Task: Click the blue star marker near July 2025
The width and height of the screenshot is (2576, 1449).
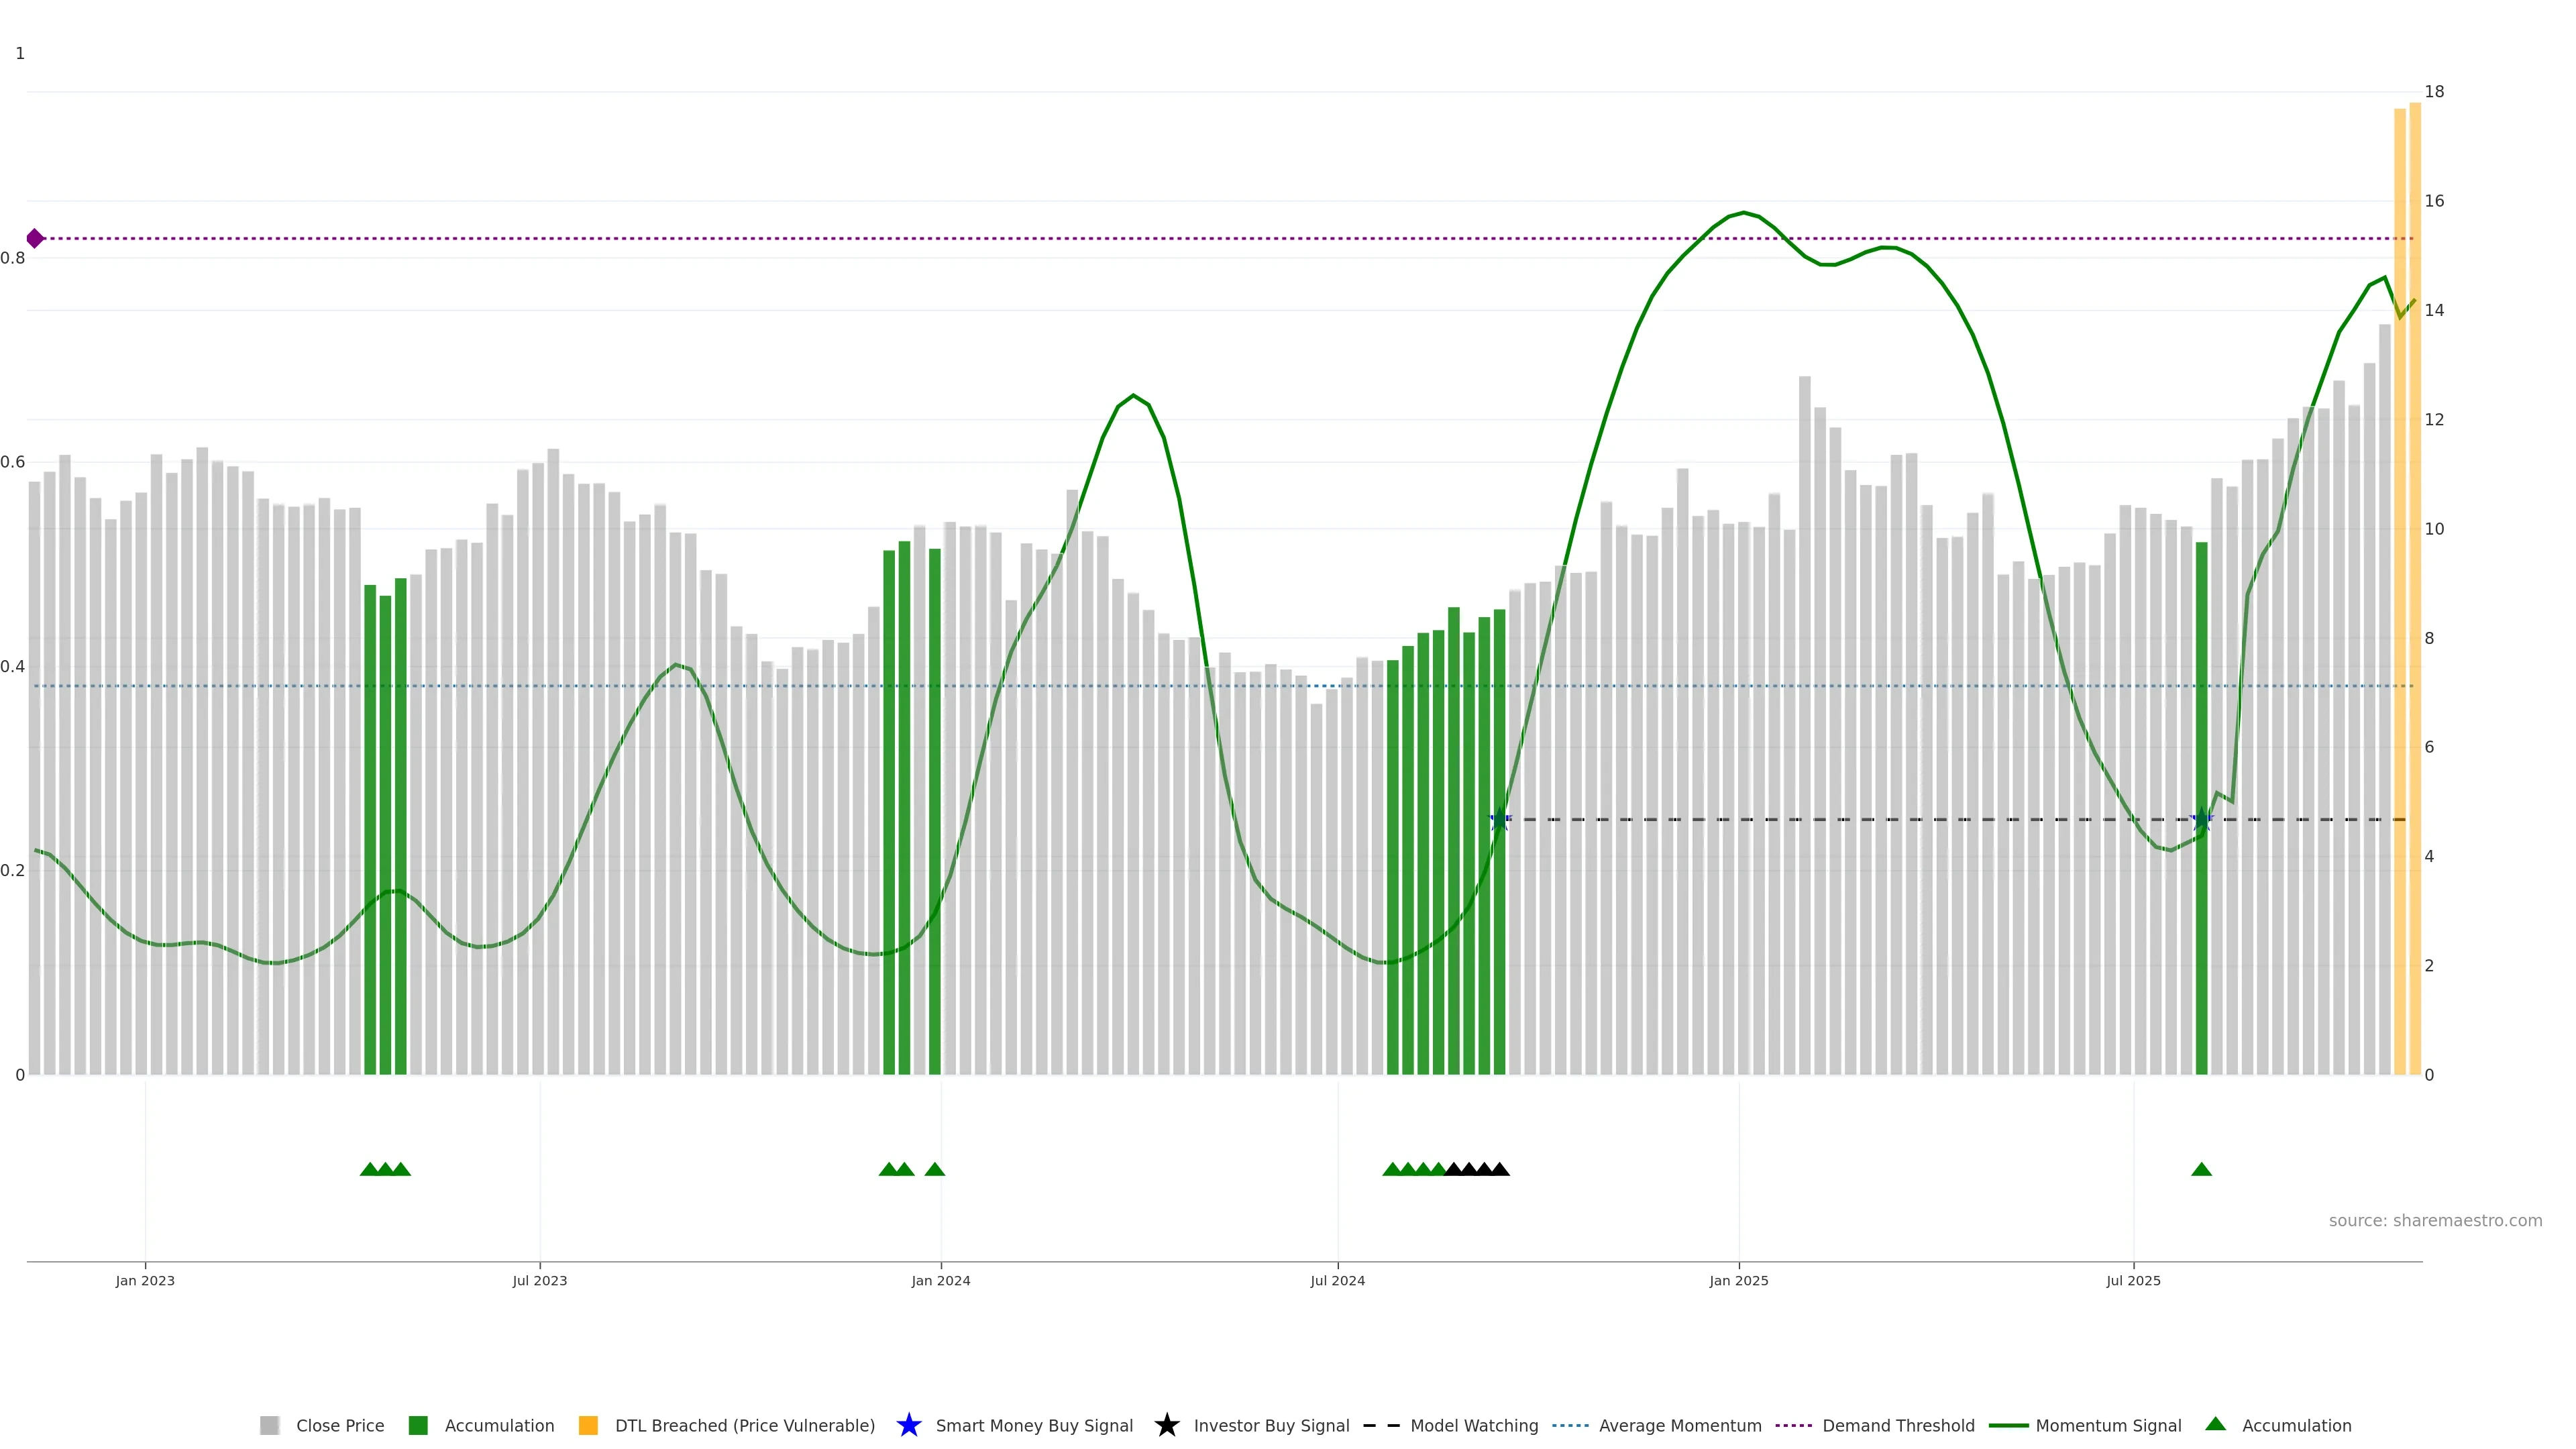Action: [2201, 820]
